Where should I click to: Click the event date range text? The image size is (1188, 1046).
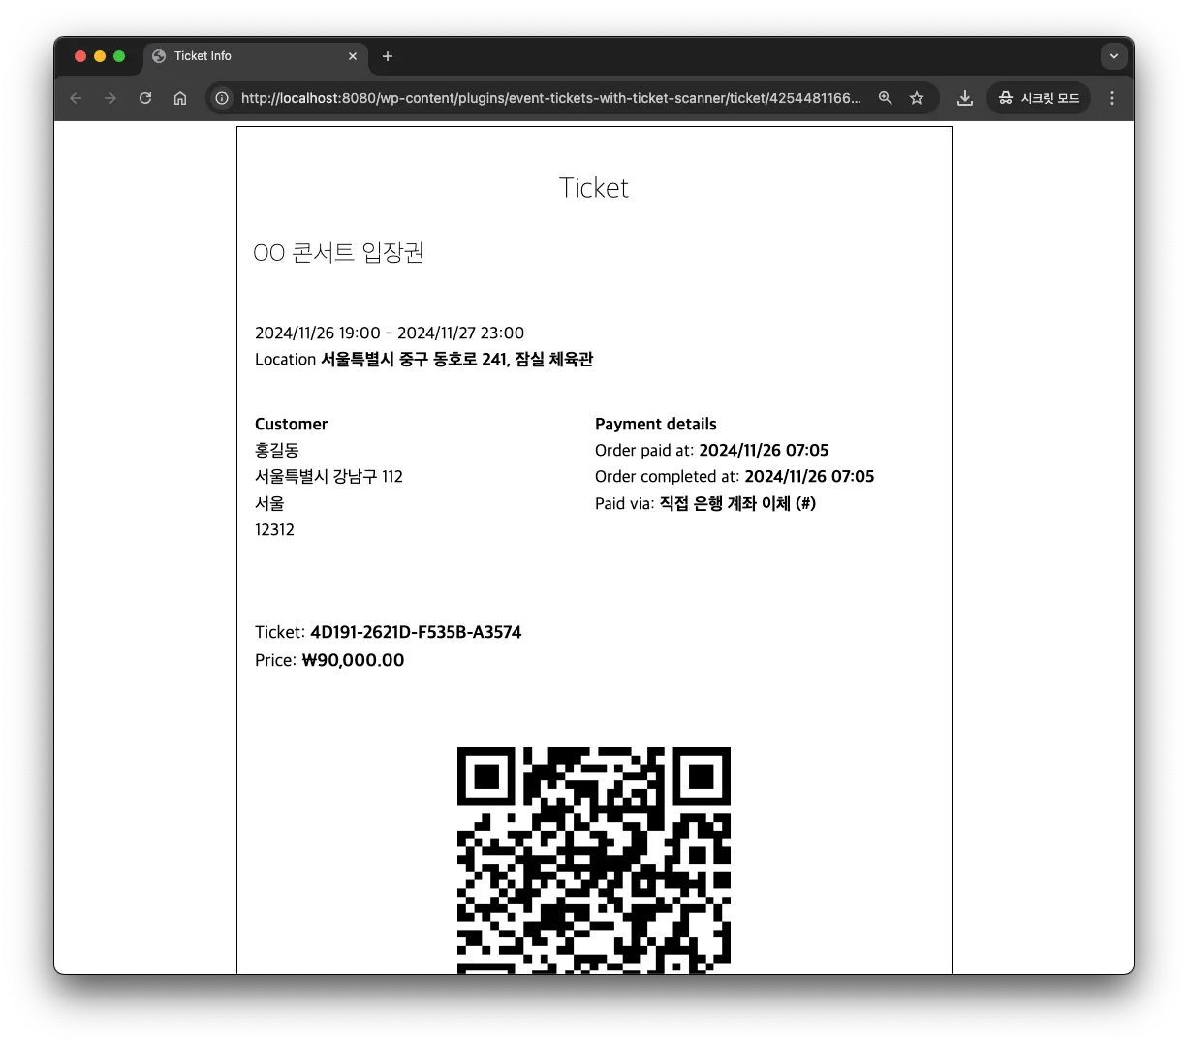(x=390, y=333)
